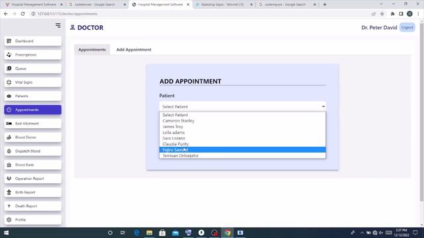Open a new browser tab
Viewport: 424px width, 238px height.
(x=325, y=5)
